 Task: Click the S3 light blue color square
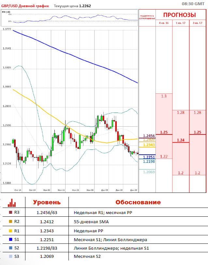(x=10, y=257)
